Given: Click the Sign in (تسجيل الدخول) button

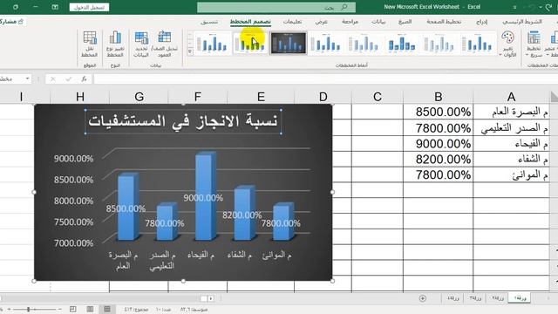Looking at the screenshot, I should 89,7.
